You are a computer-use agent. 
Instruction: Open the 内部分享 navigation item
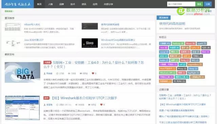pos(108,4)
